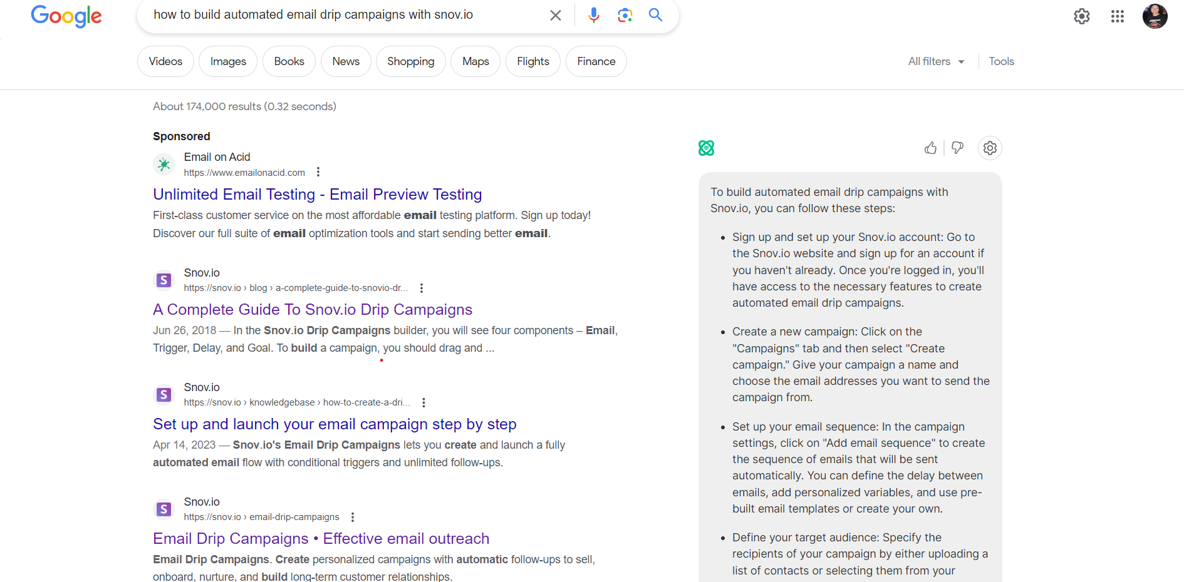This screenshot has width=1184, height=582.
Task: Open more options for email-drip-campaigns result
Action: [353, 517]
